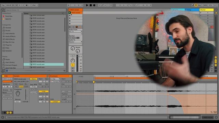Toggle the RAM switch in Sample box
The image size is (219, 123).
(x=26, y=86)
